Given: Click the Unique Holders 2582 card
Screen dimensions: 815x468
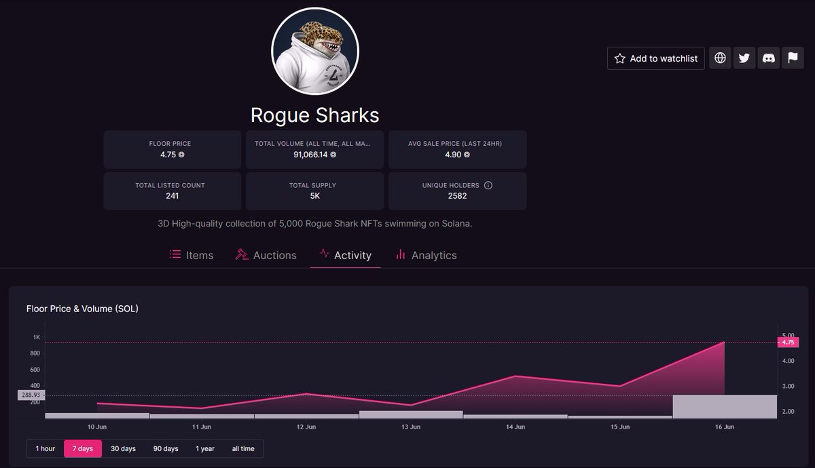Looking at the screenshot, I should (458, 191).
